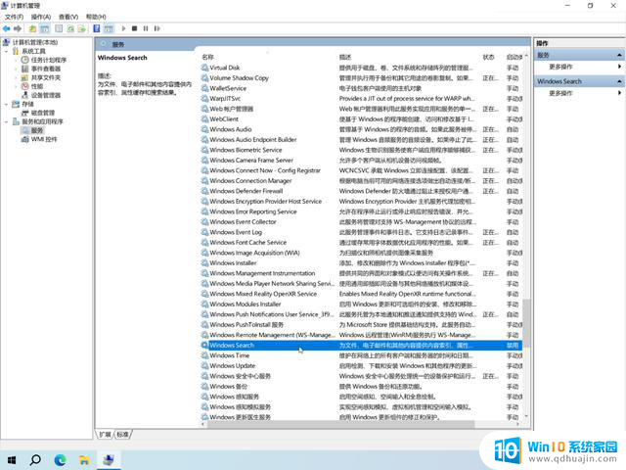Sort by the 名称 column header
This screenshot has height=470, width=626.
208,57
